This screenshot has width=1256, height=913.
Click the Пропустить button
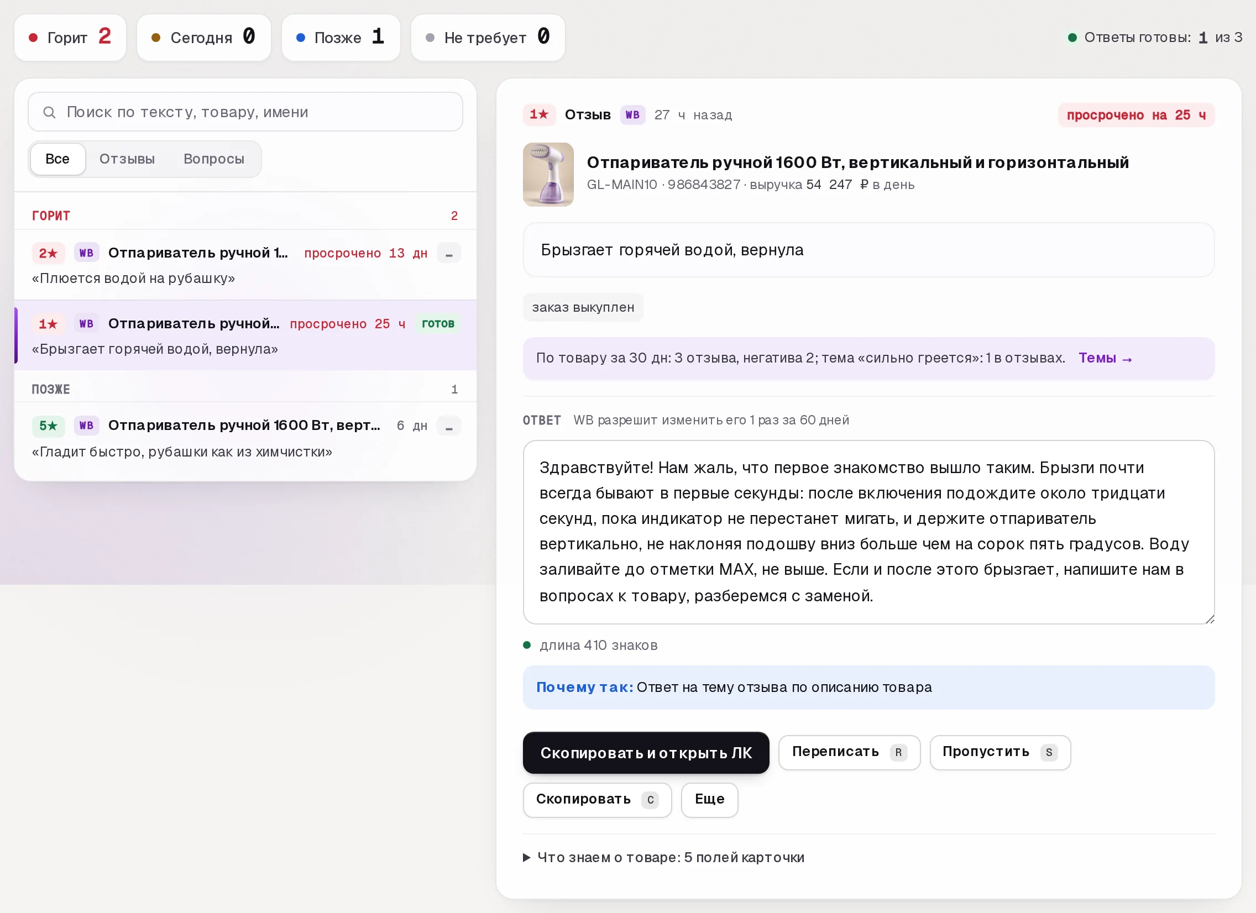point(999,752)
